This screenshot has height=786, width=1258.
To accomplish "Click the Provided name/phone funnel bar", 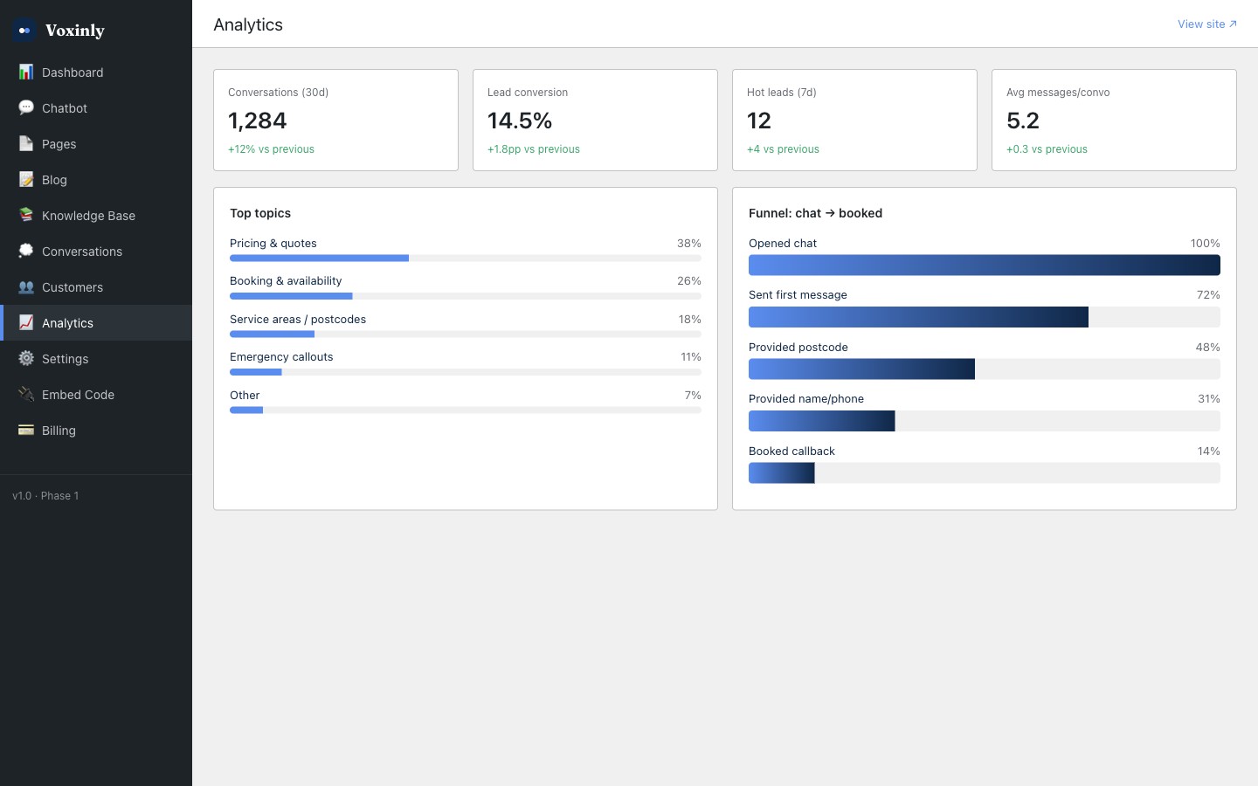I will [985, 421].
